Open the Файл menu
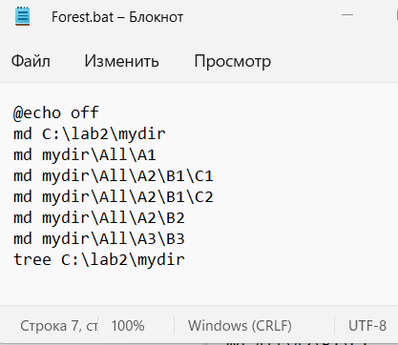 (31, 61)
